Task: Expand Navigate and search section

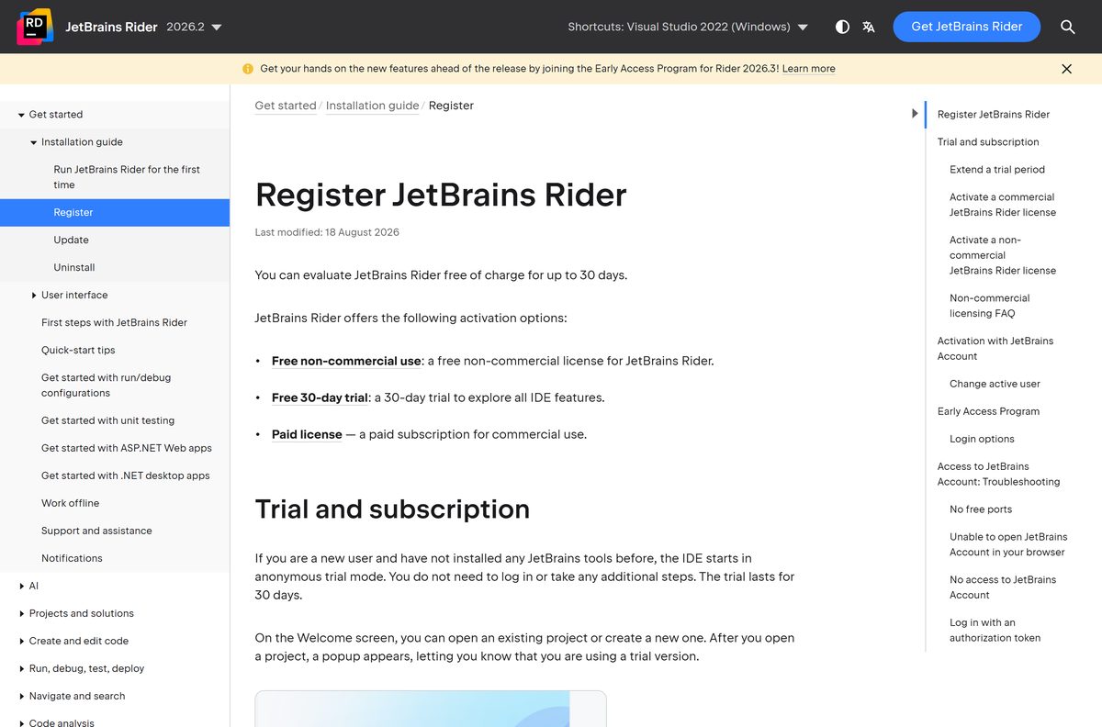Action: (x=21, y=696)
